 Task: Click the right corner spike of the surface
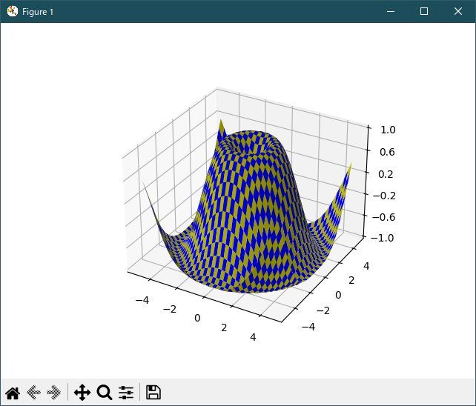(x=348, y=172)
